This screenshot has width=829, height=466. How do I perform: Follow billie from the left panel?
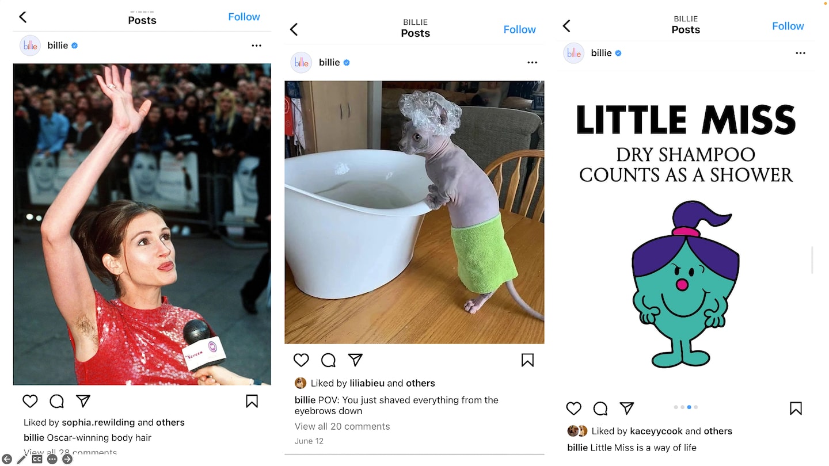(x=244, y=17)
